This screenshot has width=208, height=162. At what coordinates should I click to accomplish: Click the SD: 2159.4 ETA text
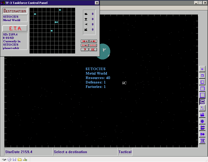10,34
